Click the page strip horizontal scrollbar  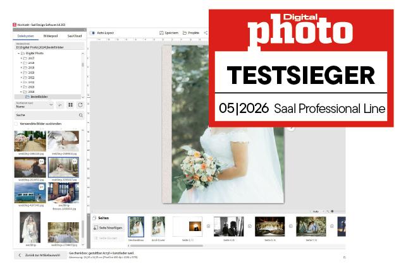click(x=167, y=246)
